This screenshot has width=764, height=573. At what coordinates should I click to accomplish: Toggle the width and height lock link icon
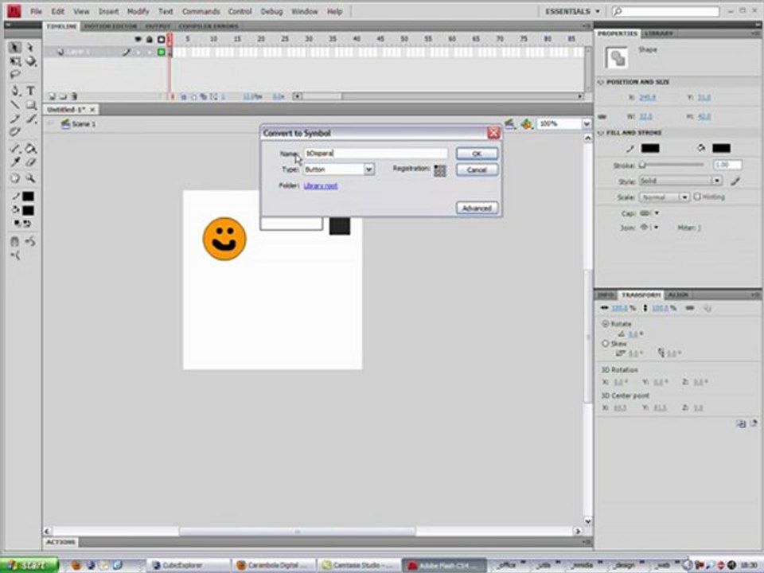tap(602, 116)
